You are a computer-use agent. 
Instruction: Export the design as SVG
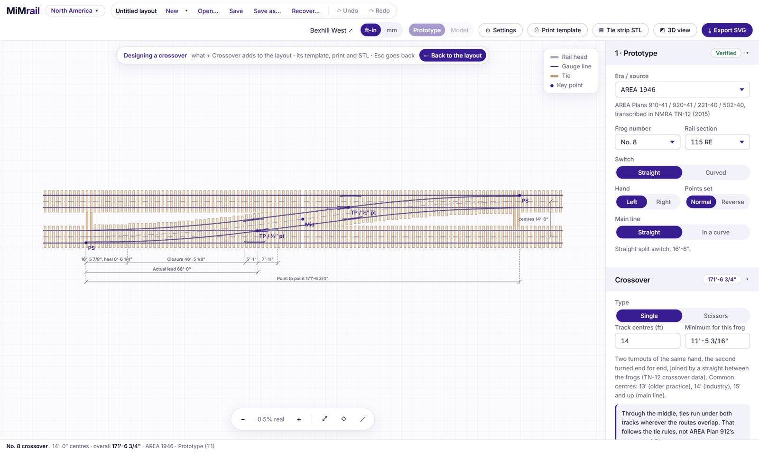pos(727,30)
